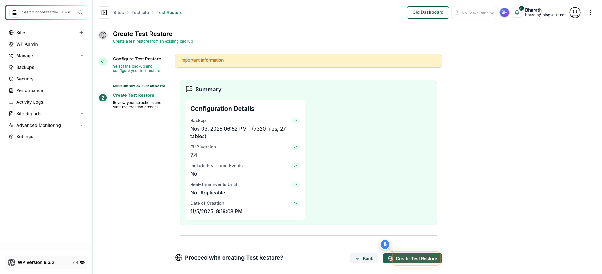Add a new site with plus icon
Viewport: 602px width, 274px height.
coord(81,33)
